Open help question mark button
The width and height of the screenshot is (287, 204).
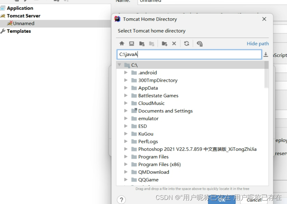point(121,200)
